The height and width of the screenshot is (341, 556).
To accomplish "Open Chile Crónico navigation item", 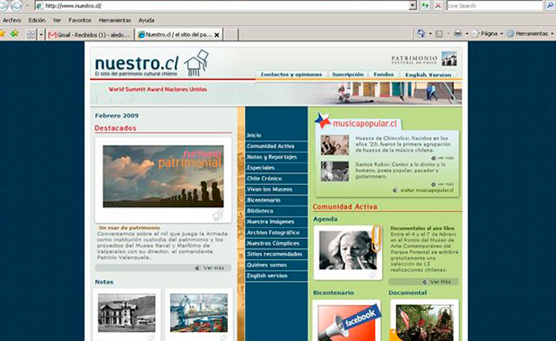I will tap(265, 179).
